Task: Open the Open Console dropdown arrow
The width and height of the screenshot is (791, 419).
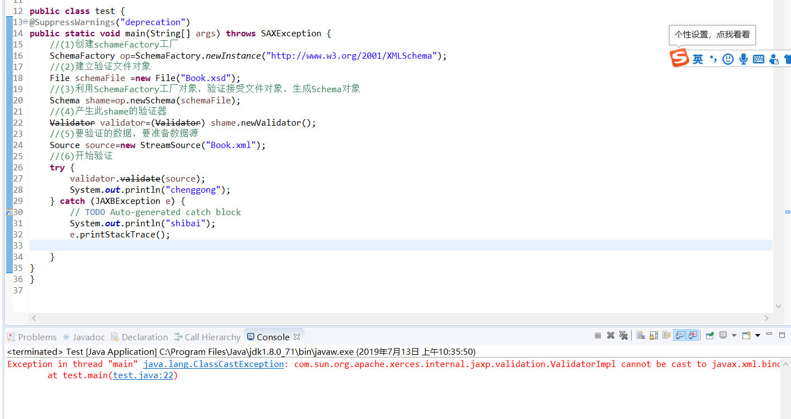Action: pyautogui.click(x=757, y=335)
